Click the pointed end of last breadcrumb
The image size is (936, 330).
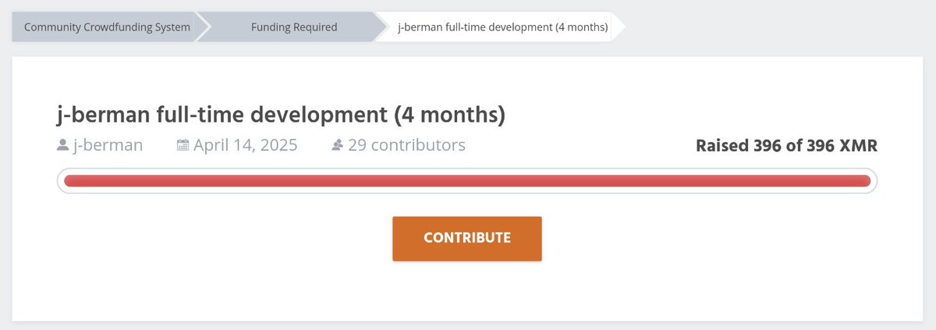click(x=619, y=27)
